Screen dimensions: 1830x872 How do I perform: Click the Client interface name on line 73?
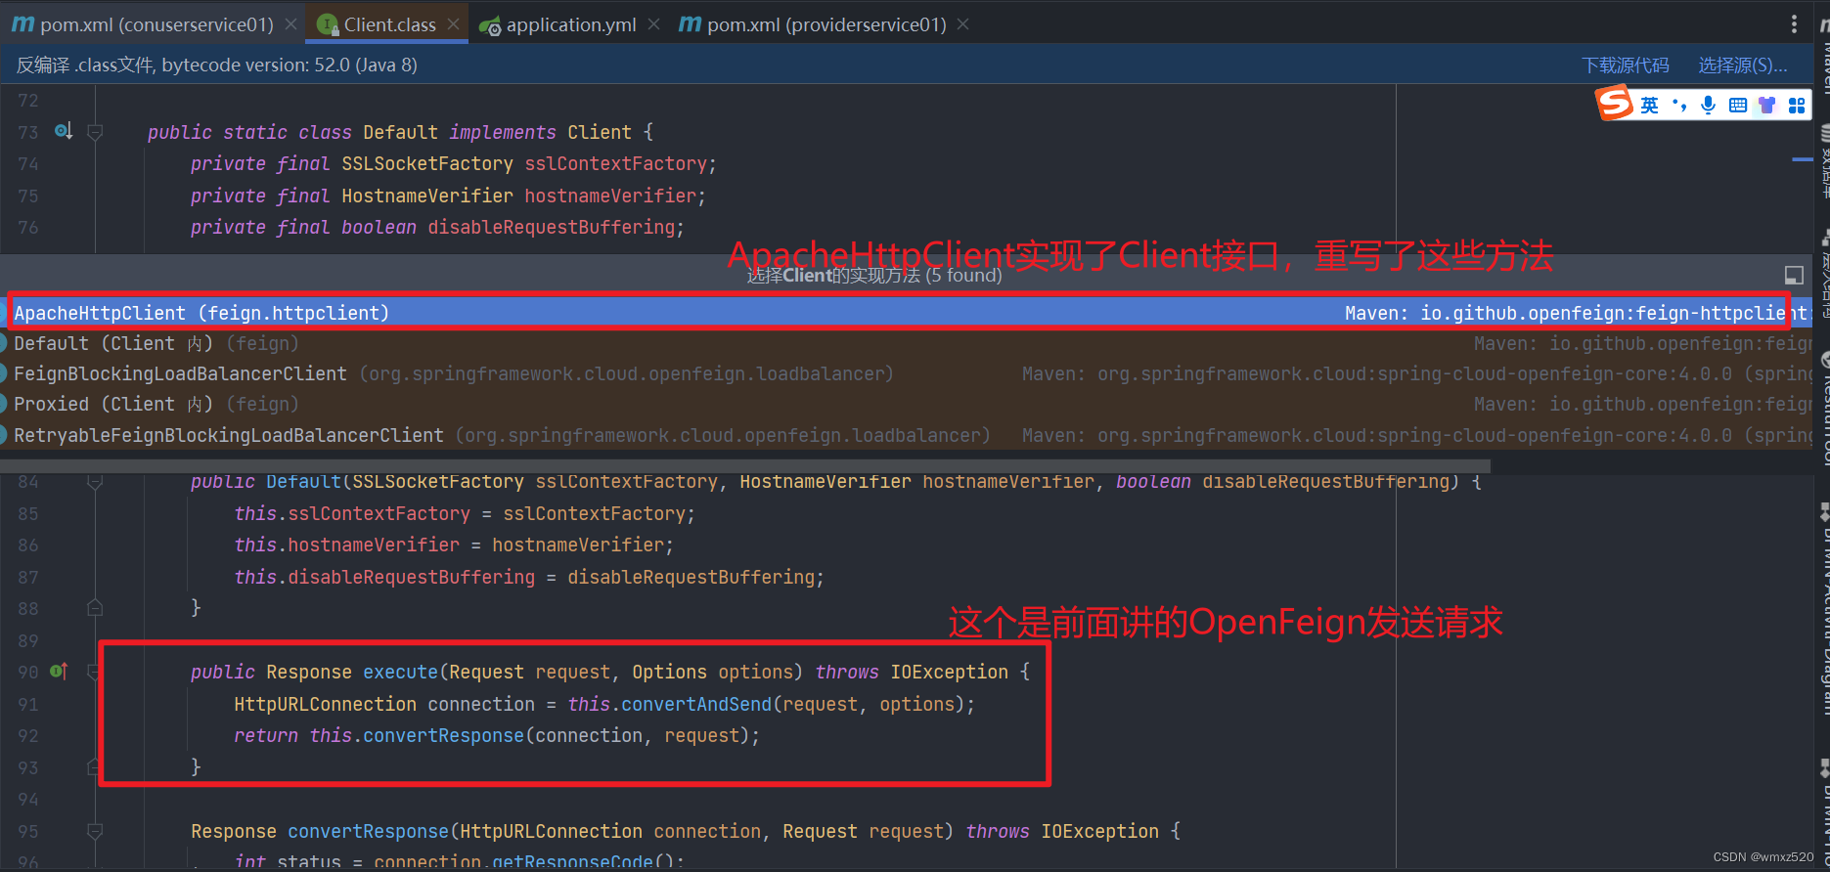coord(600,132)
